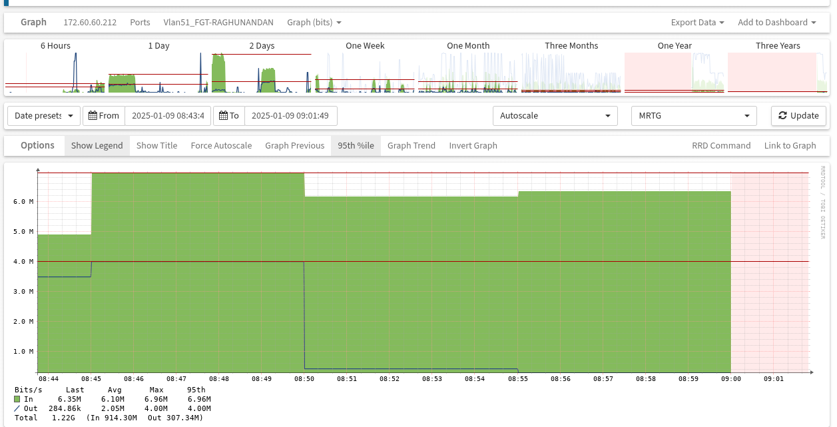Click the Out Last 284.86k value
This screenshot has width=837, height=427.
tap(65, 408)
